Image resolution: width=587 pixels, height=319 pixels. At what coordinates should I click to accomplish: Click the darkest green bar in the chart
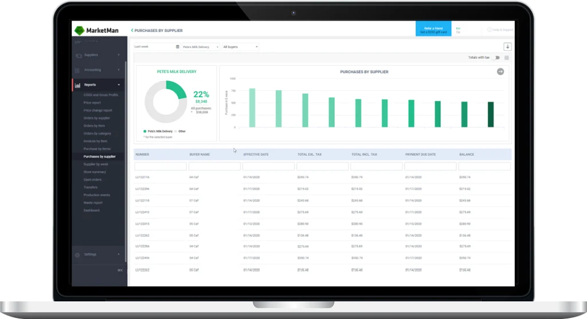click(491, 114)
